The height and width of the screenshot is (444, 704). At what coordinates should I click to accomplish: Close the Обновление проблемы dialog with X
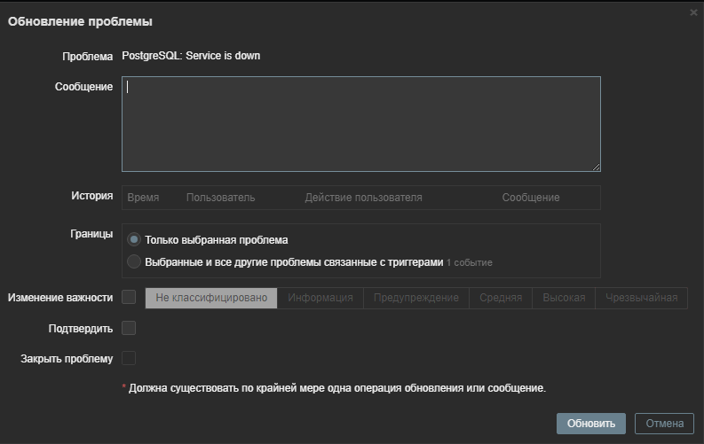693,12
